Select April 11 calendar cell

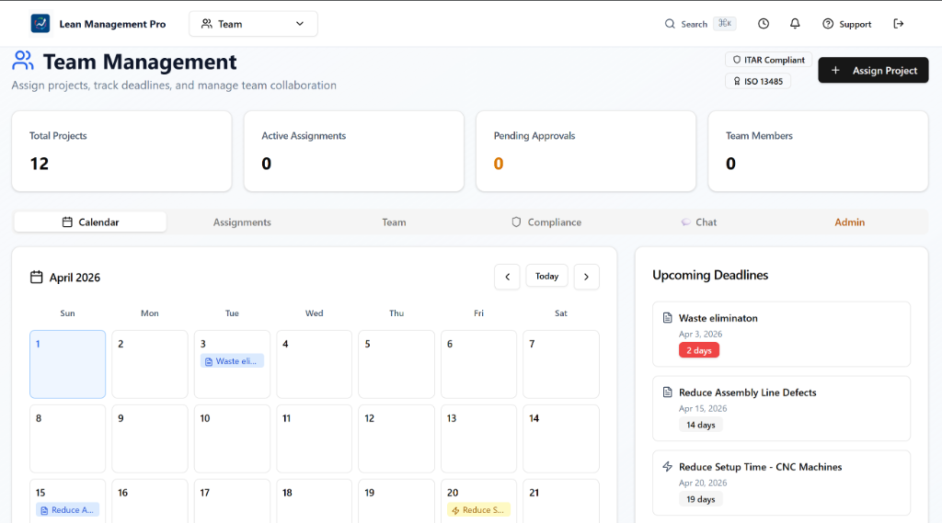tap(315, 438)
